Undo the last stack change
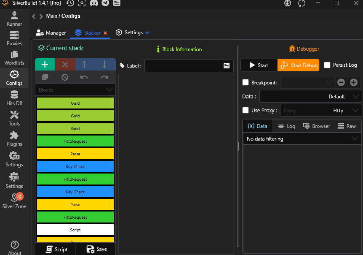The width and height of the screenshot is (363, 255). 84,77
